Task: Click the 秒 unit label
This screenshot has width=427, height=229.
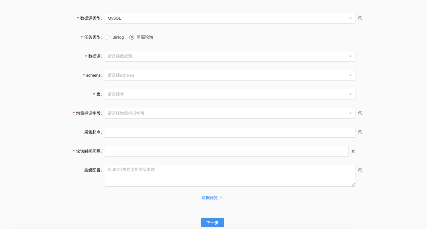Action: tap(353, 151)
